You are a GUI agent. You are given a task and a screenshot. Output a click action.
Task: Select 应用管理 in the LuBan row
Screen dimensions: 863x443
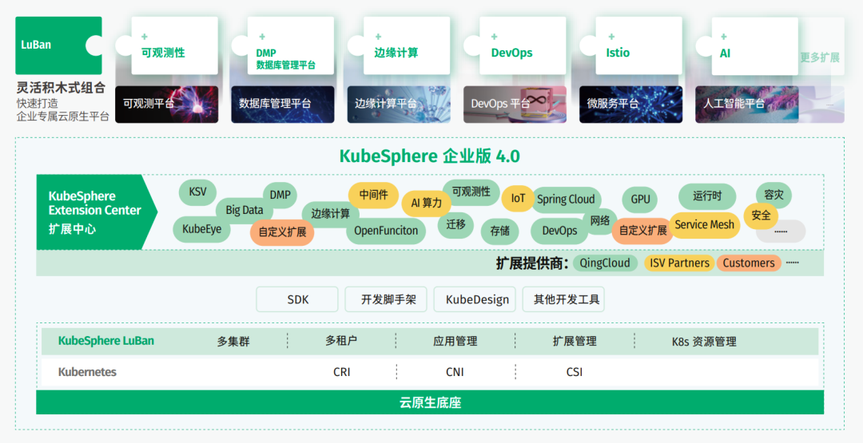[x=455, y=342]
